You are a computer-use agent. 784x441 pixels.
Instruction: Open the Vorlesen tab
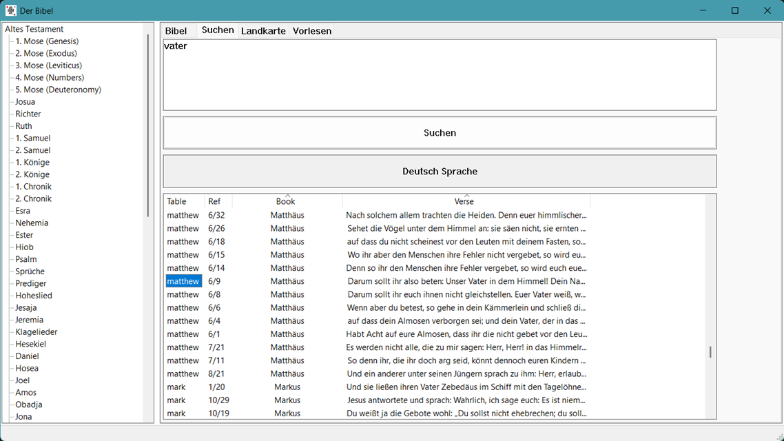(312, 31)
